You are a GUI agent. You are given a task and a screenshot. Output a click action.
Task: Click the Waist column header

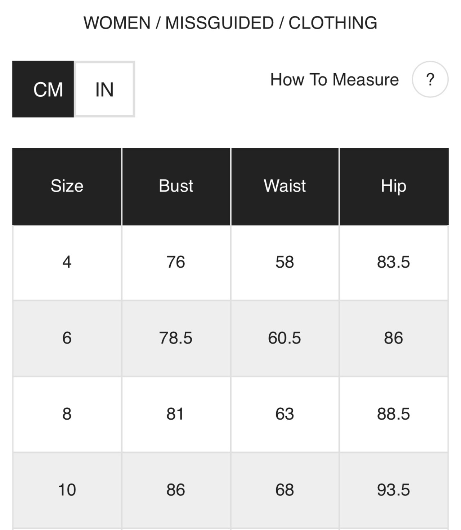tap(285, 186)
